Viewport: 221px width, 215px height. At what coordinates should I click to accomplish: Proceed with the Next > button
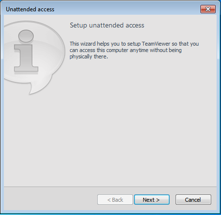(x=152, y=199)
